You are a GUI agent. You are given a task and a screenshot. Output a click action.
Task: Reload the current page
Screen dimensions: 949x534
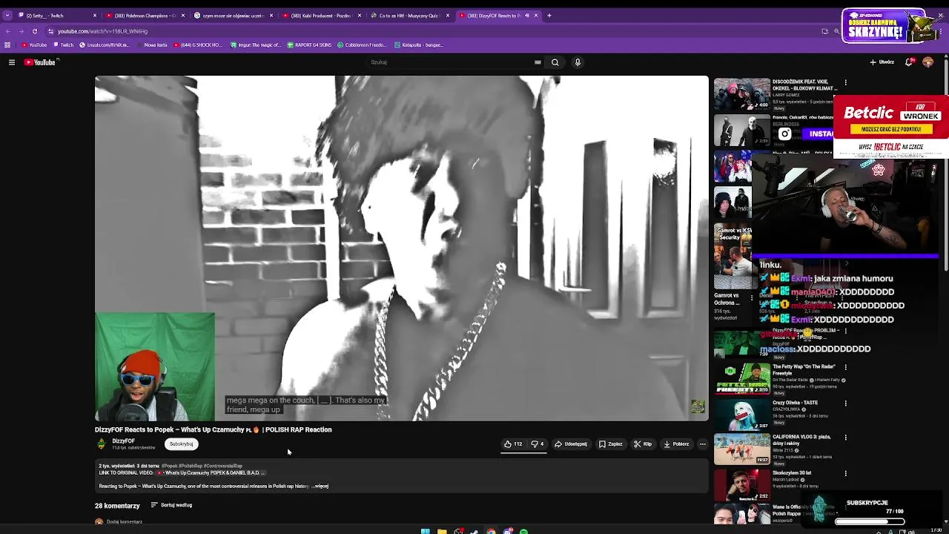coord(35,31)
